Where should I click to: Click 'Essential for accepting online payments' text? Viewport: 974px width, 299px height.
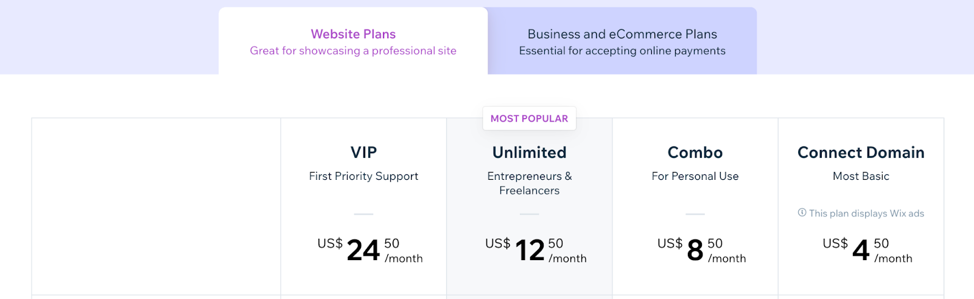pyautogui.click(x=622, y=51)
